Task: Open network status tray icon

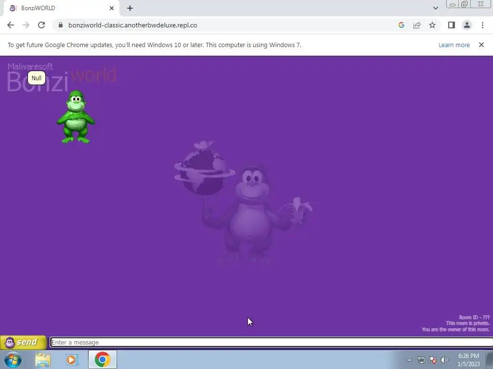Action: (421, 360)
